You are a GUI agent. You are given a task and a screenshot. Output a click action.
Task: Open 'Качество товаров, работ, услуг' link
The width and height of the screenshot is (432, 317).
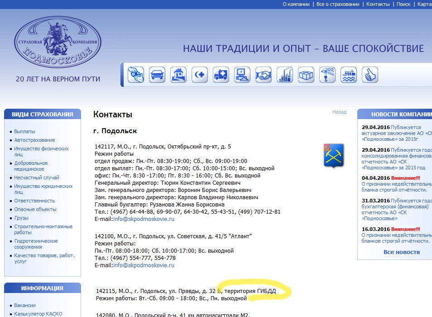pos(44,258)
